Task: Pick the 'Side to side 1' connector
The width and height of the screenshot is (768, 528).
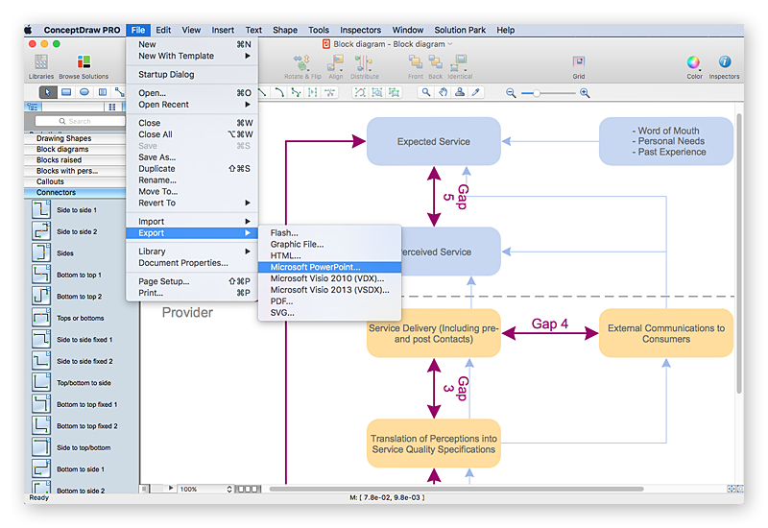Action: click(42, 209)
